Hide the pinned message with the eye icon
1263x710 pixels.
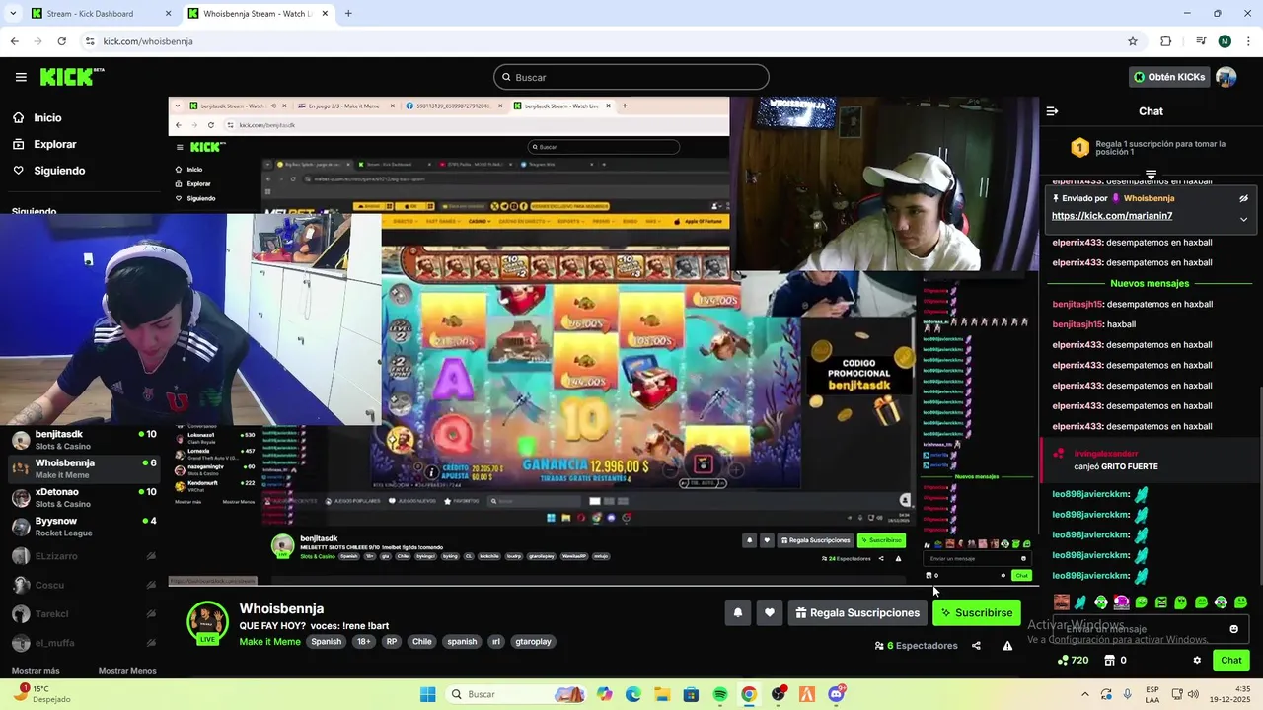point(1243,198)
